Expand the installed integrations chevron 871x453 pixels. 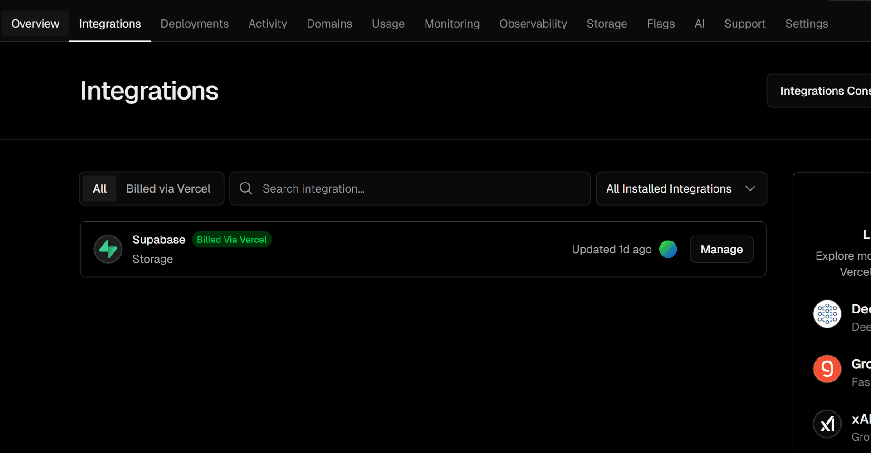click(750, 188)
